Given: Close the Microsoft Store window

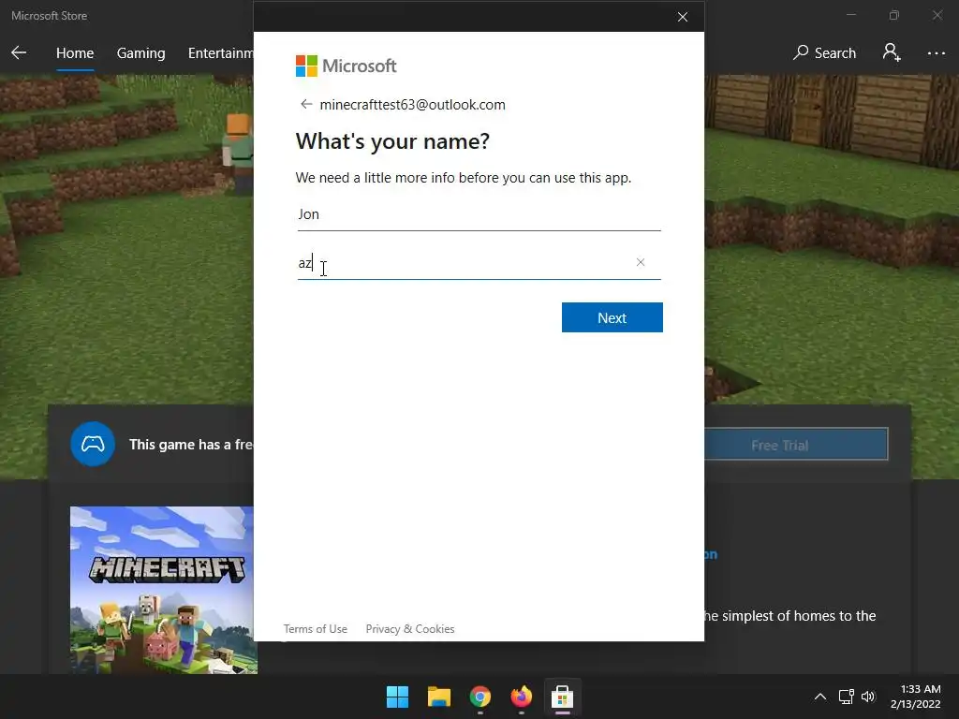Looking at the screenshot, I should (x=937, y=15).
